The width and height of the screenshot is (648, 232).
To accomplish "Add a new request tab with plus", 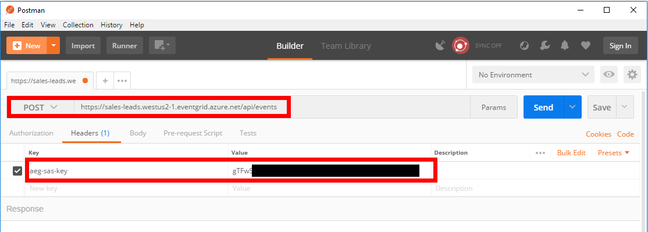I will pos(105,80).
